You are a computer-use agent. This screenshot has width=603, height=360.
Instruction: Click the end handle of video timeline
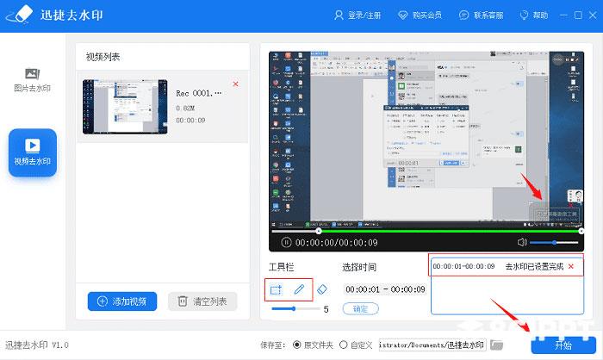[581, 231]
